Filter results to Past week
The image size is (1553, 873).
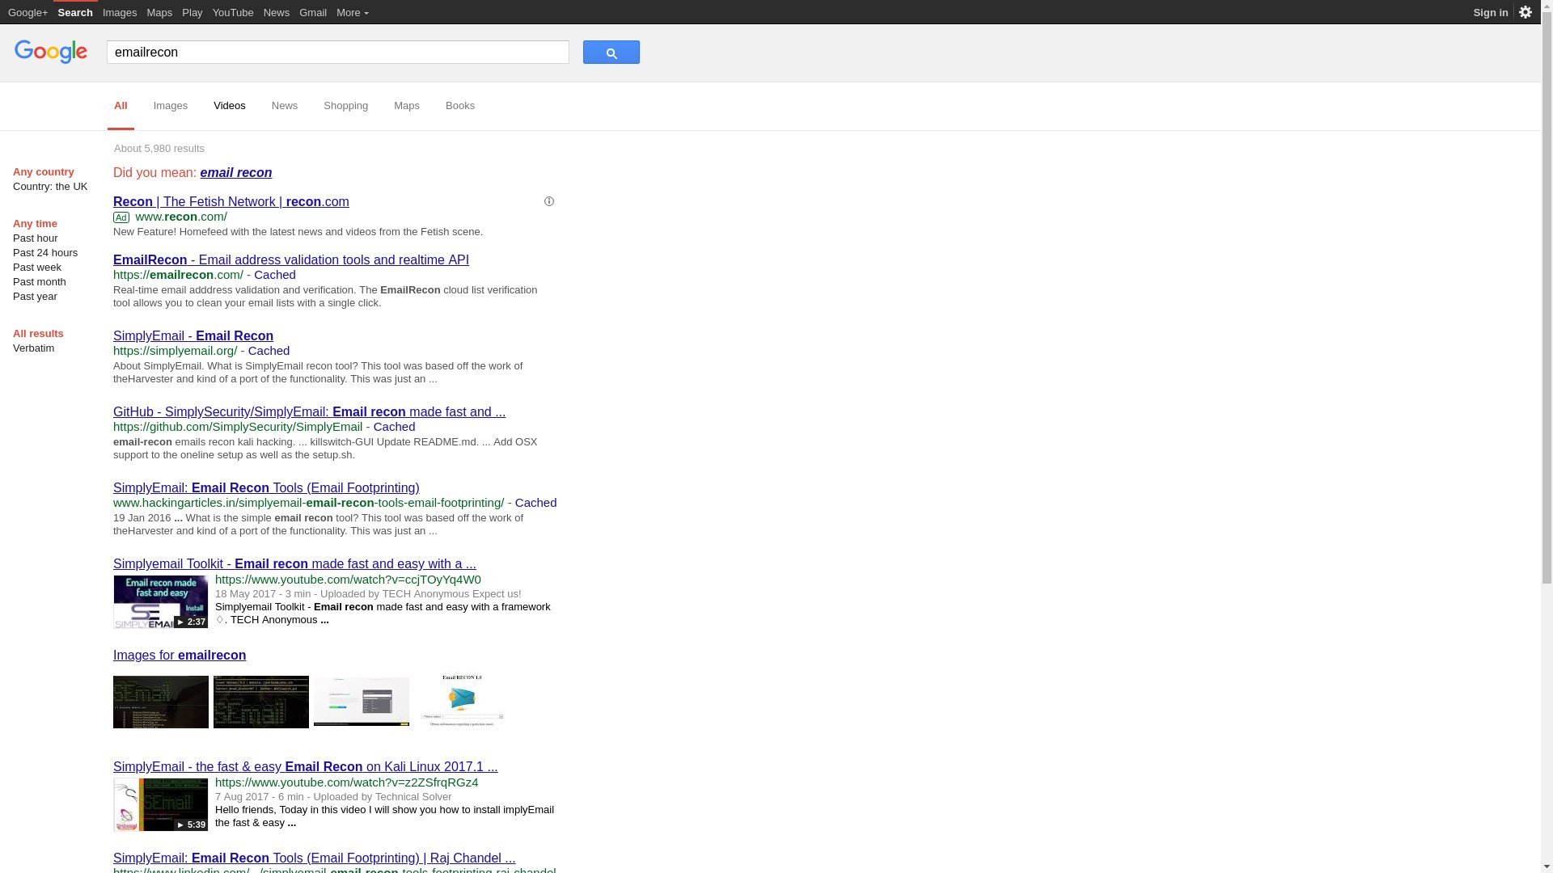[37, 268]
